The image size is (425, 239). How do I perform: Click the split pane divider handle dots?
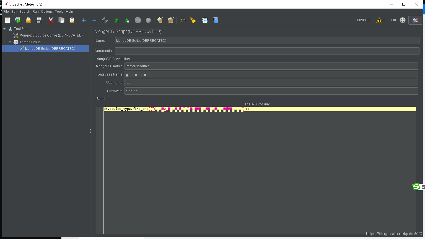tap(90, 131)
